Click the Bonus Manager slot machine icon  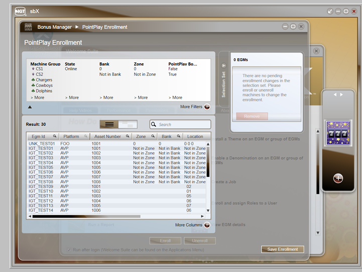[x=28, y=27]
